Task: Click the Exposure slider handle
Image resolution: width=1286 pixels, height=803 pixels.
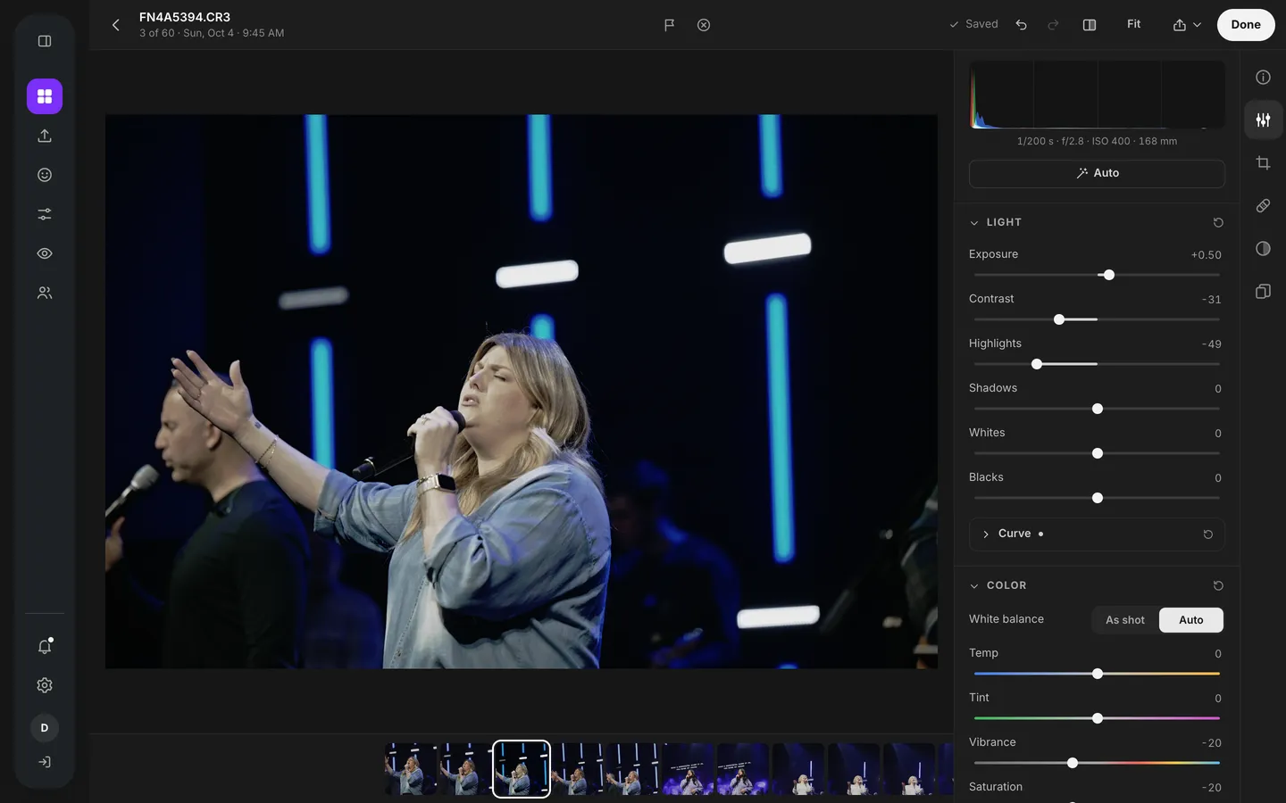Action: 1109,275
